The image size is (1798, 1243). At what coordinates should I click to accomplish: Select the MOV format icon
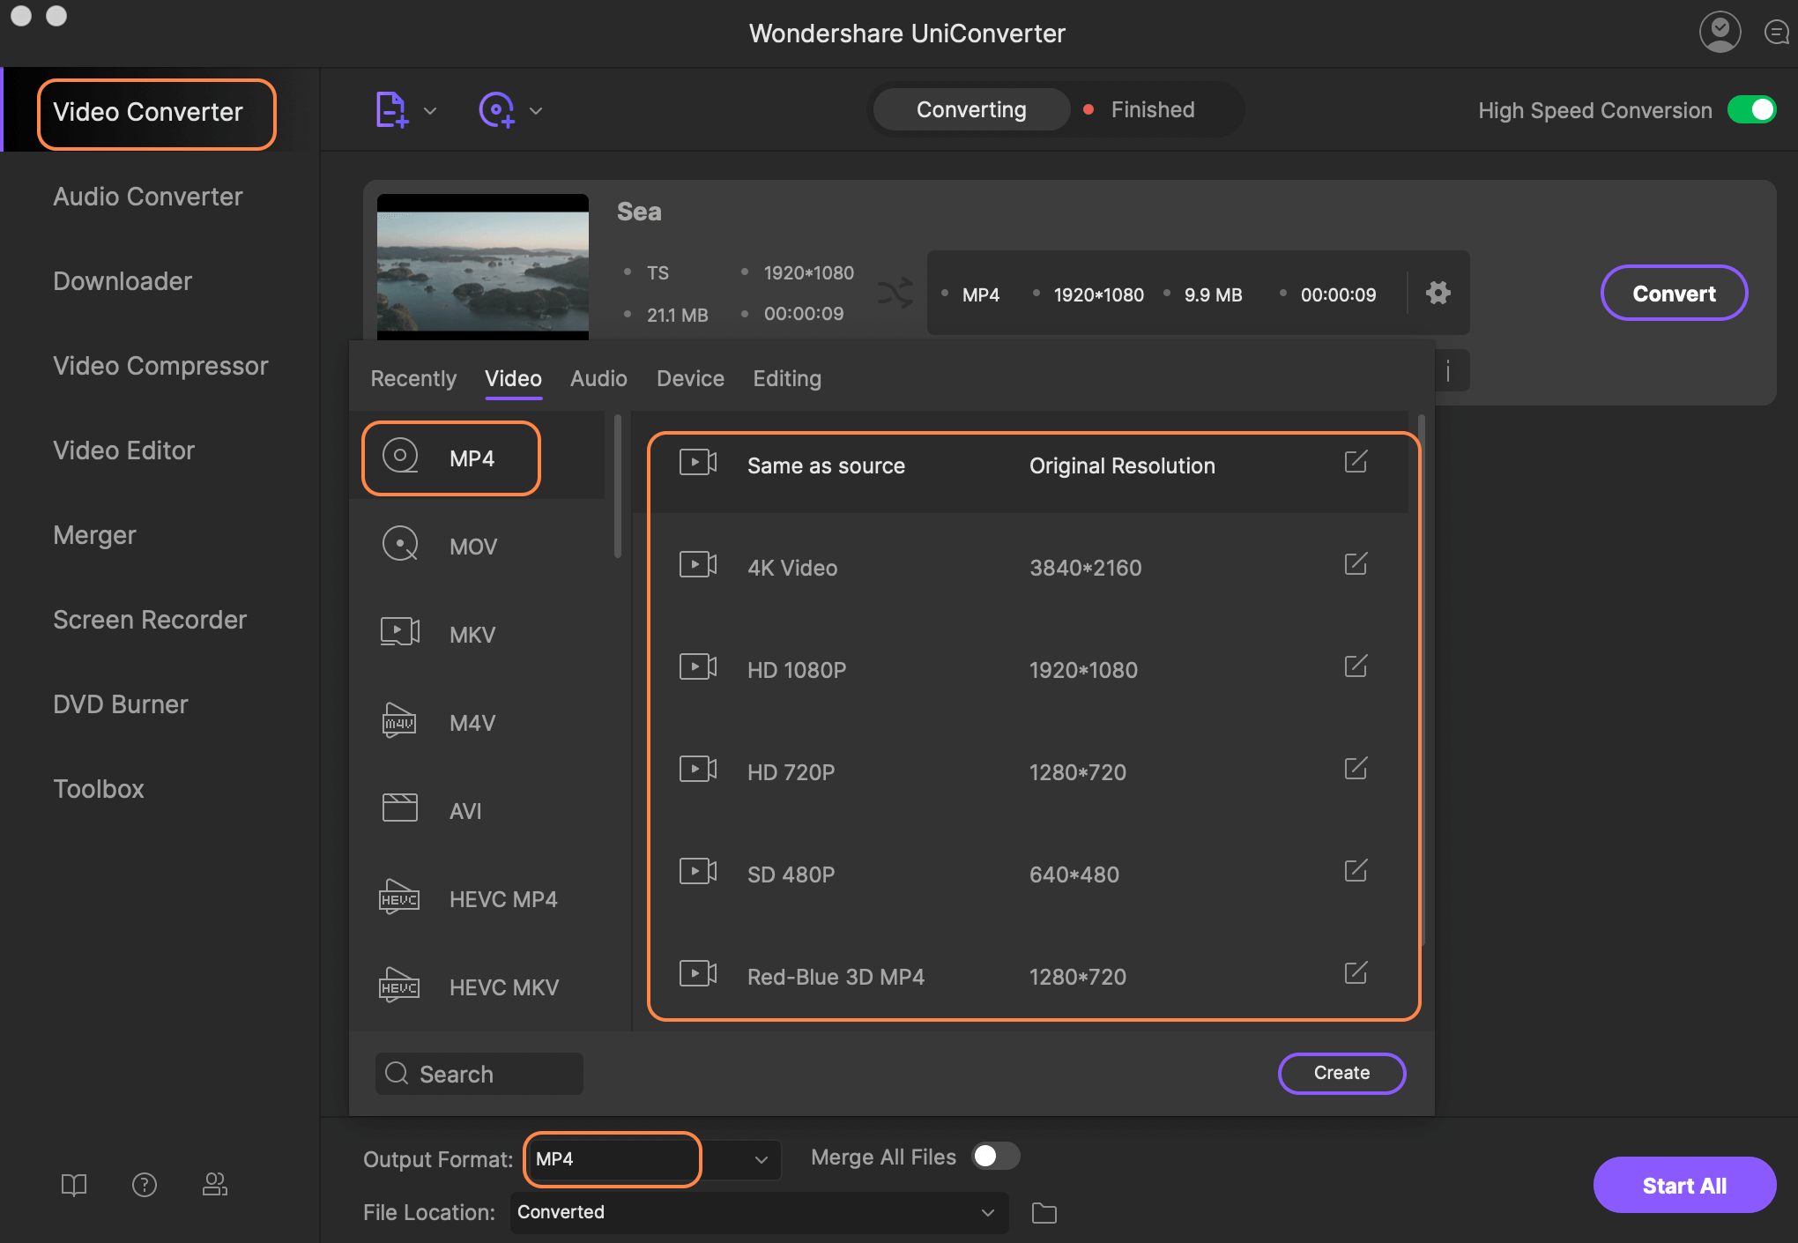click(x=399, y=545)
